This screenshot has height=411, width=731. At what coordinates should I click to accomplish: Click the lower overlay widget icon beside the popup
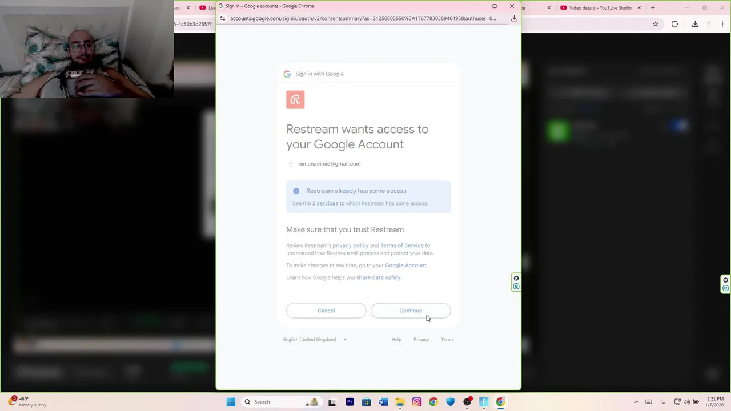pyautogui.click(x=516, y=287)
